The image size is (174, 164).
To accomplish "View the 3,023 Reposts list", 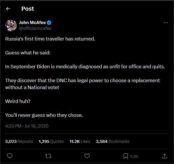I will pyautogui.click(x=19, y=141).
